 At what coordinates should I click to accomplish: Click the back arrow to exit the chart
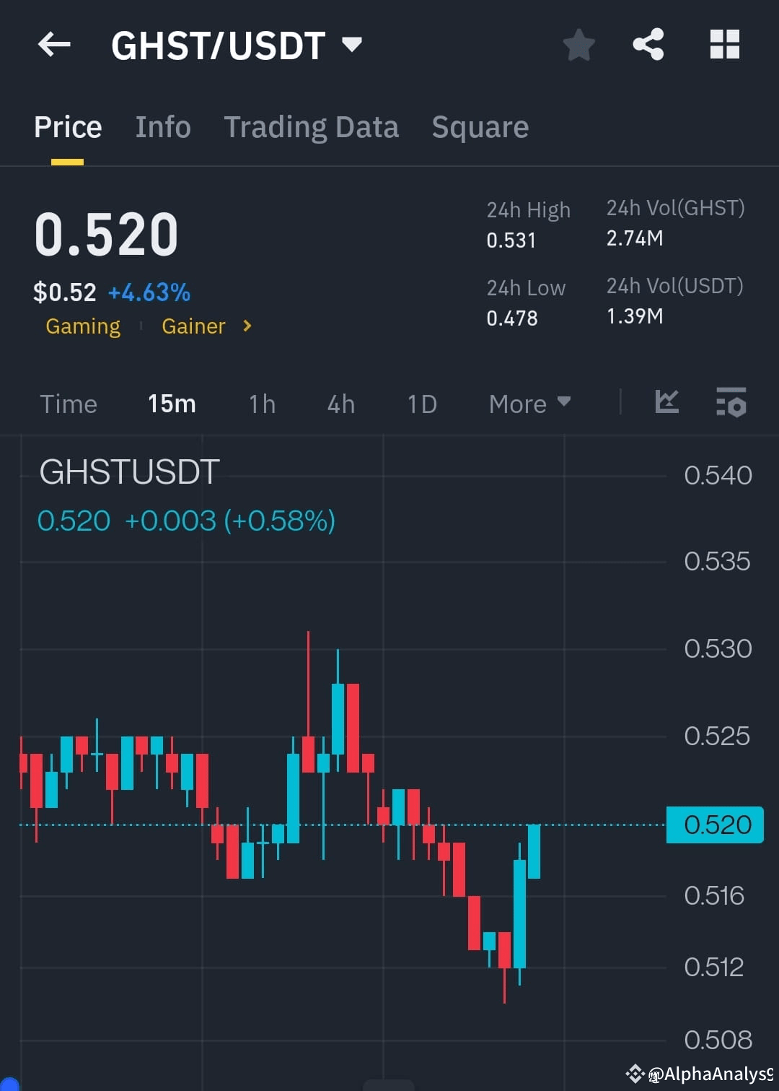[x=54, y=44]
